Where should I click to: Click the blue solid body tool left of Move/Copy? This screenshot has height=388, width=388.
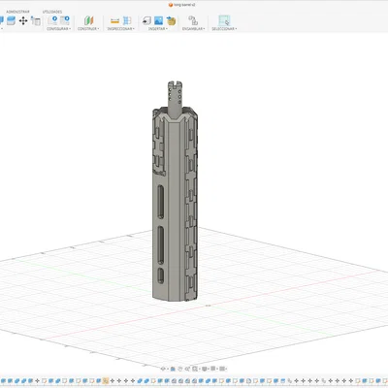[11, 20]
